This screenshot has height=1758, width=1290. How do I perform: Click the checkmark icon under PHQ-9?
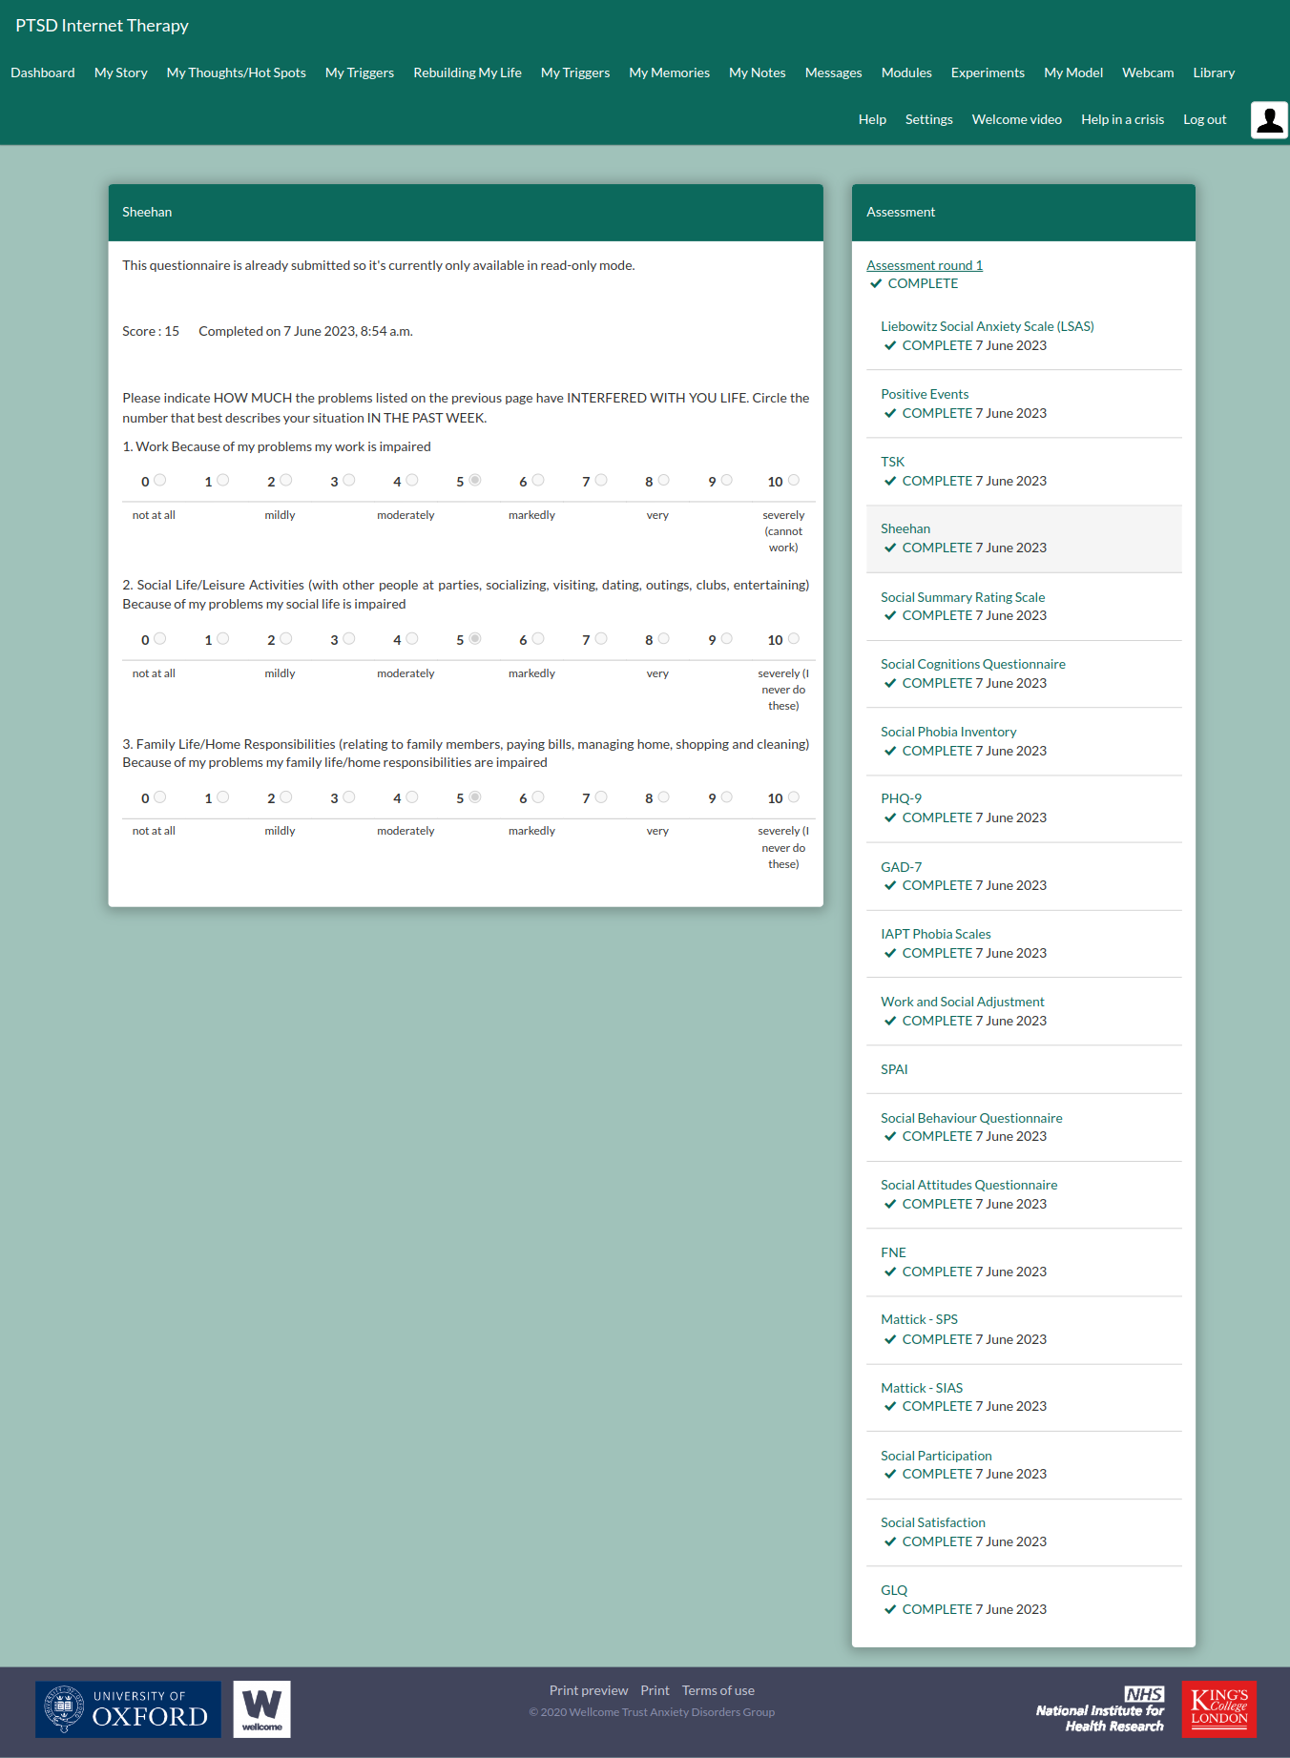890,818
